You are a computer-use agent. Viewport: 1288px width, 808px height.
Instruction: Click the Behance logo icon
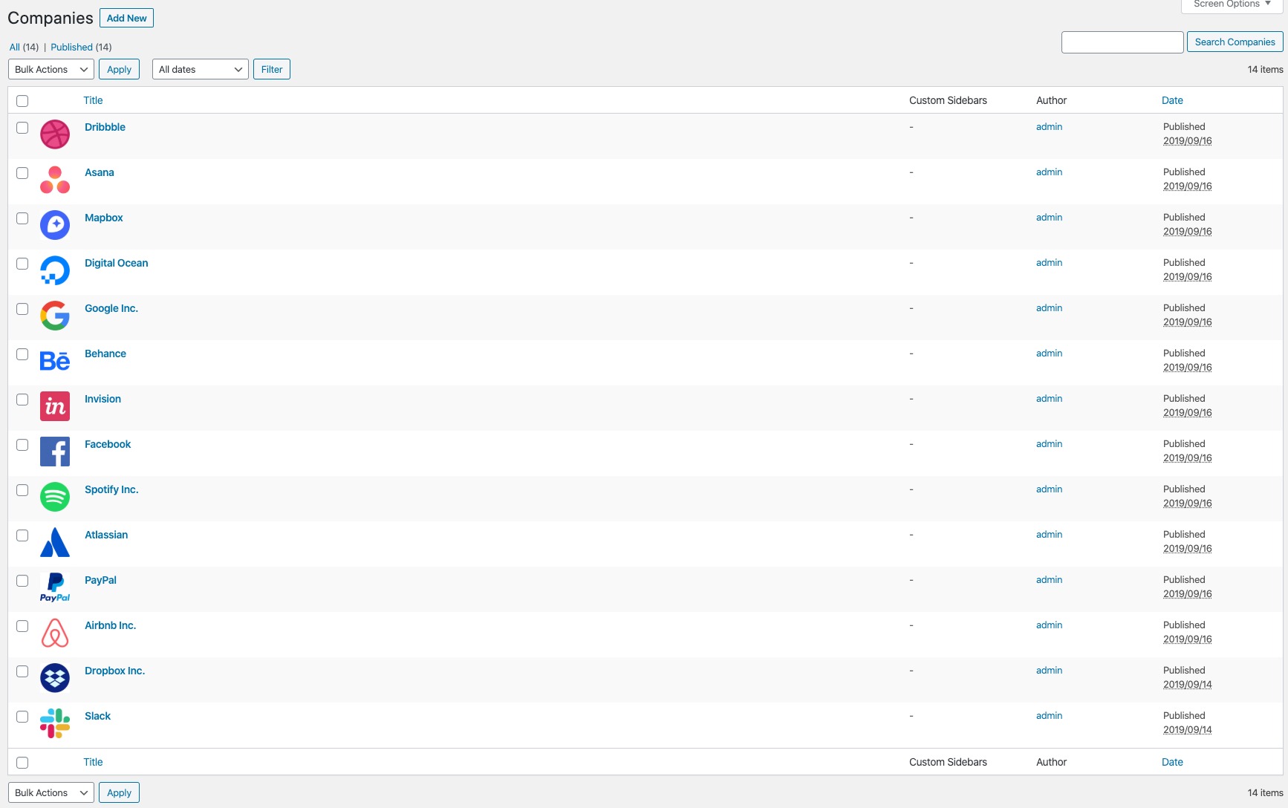coord(55,362)
